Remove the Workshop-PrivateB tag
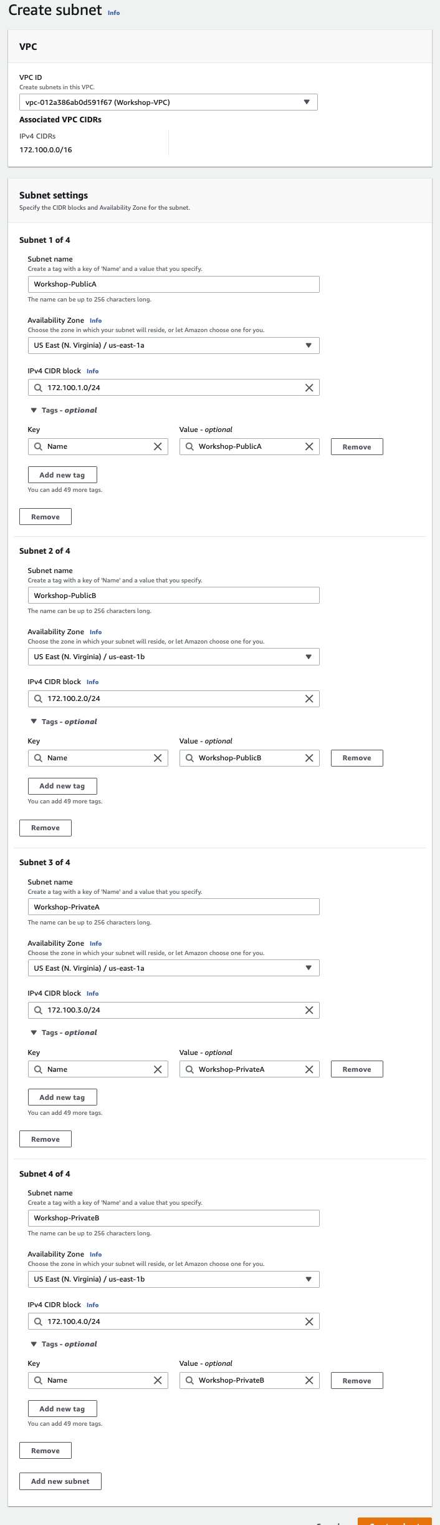Viewport: 440px width, 1525px height. point(357,1381)
